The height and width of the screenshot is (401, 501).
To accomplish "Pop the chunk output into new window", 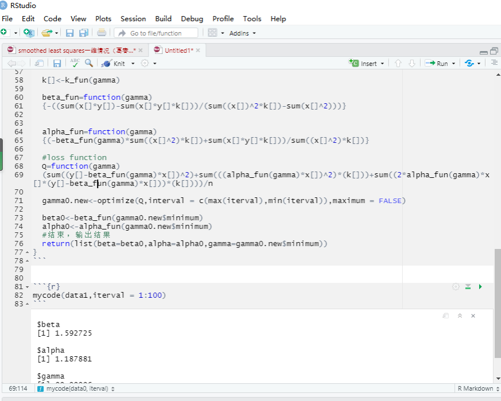I will click(x=446, y=316).
